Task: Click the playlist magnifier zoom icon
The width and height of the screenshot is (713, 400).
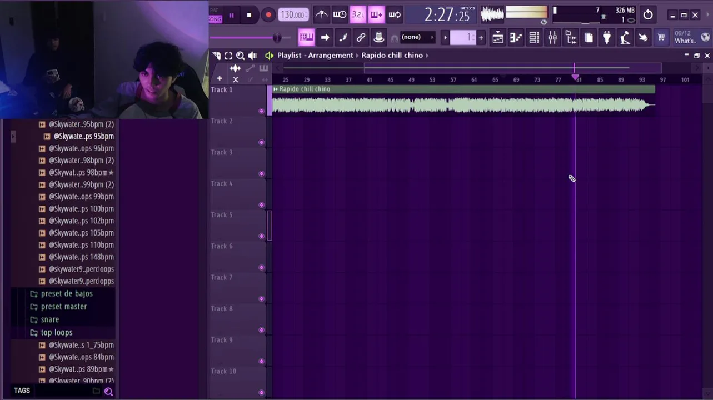Action: 240,56
